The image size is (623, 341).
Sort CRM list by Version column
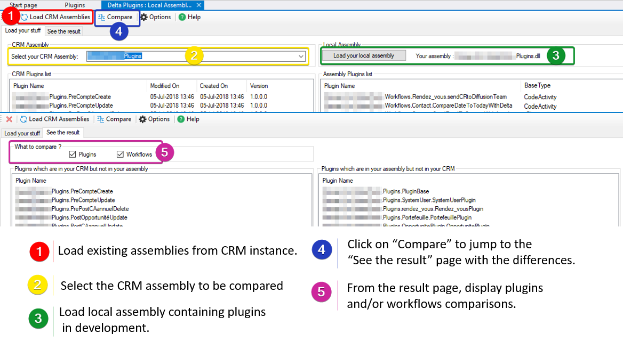(259, 86)
